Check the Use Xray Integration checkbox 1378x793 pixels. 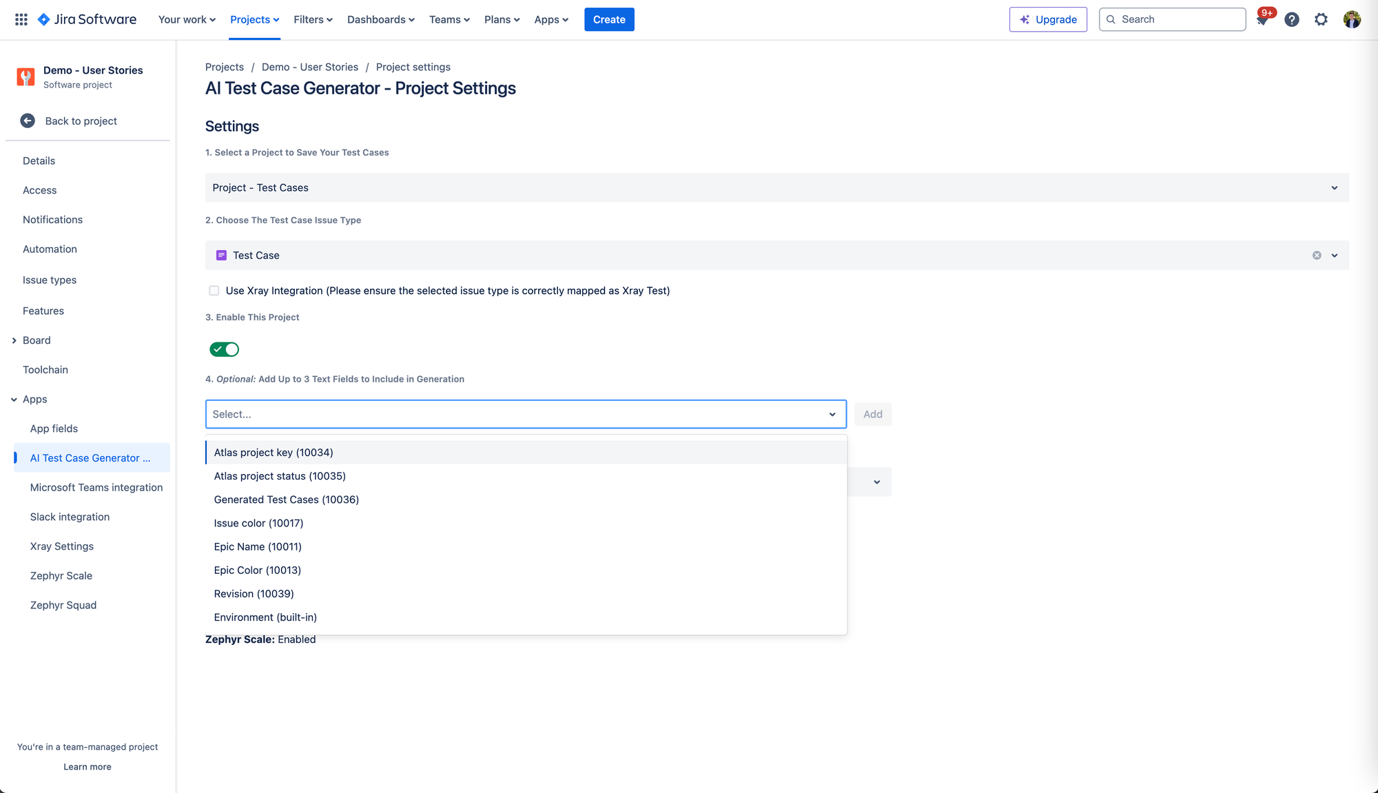coord(214,291)
